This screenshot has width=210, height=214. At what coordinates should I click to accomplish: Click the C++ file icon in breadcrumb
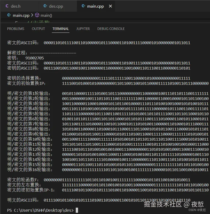[9, 15]
